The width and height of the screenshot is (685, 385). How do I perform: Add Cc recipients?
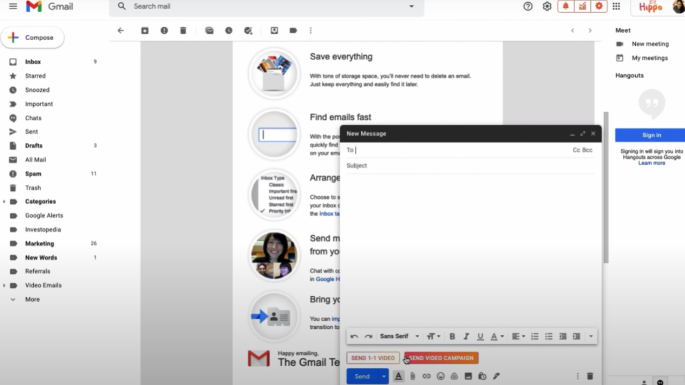tap(576, 150)
